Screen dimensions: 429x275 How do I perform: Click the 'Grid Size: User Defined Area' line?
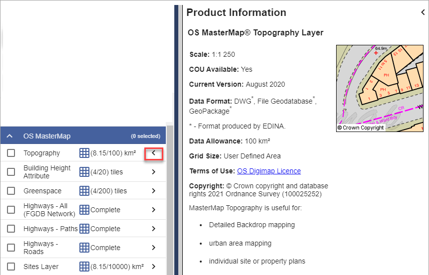pos(235,156)
